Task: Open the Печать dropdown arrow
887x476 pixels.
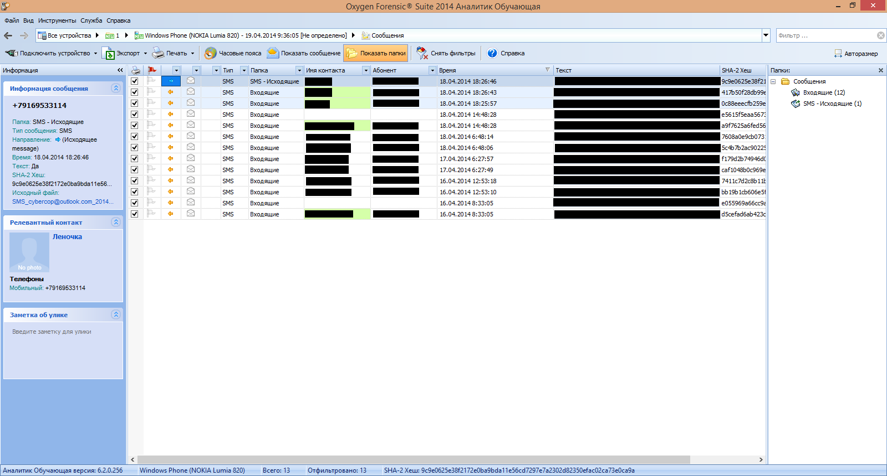Action: click(x=193, y=54)
